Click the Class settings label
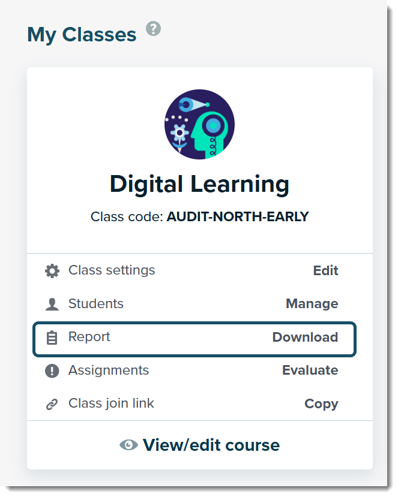The width and height of the screenshot is (398, 497). pyautogui.click(x=112, y=270)
